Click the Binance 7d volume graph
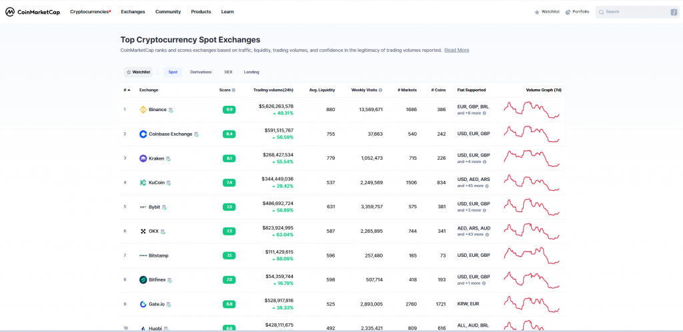 click(x=532, y=110)
